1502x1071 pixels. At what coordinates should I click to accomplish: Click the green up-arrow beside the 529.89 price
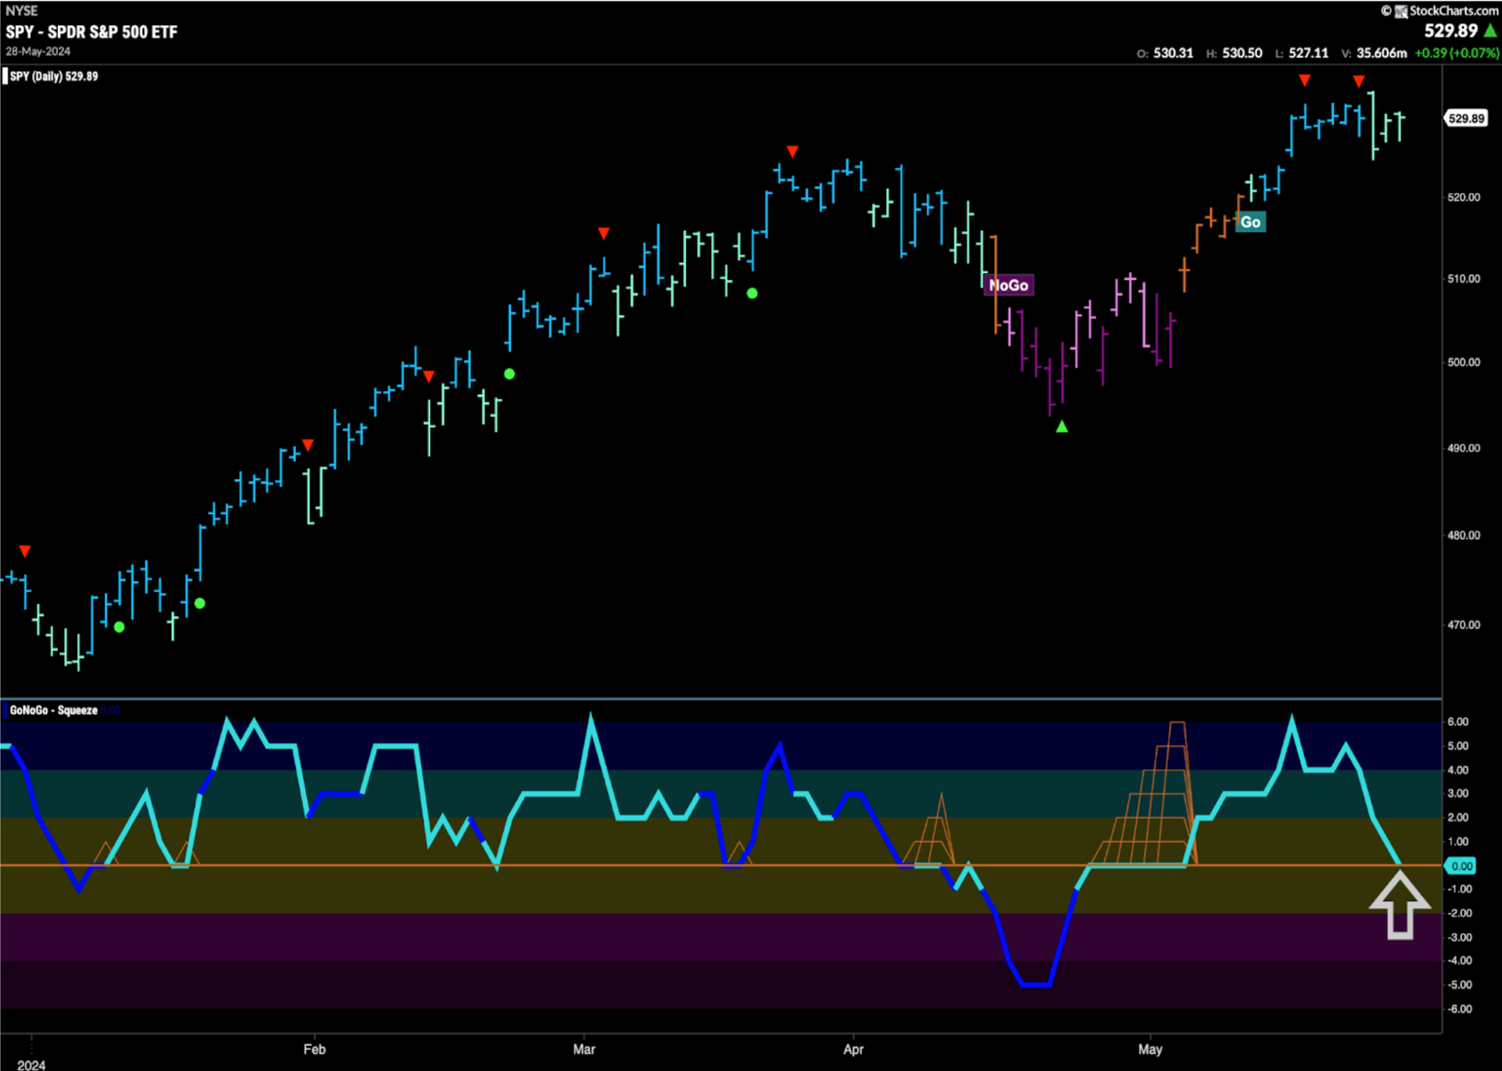click(1489, 30)
